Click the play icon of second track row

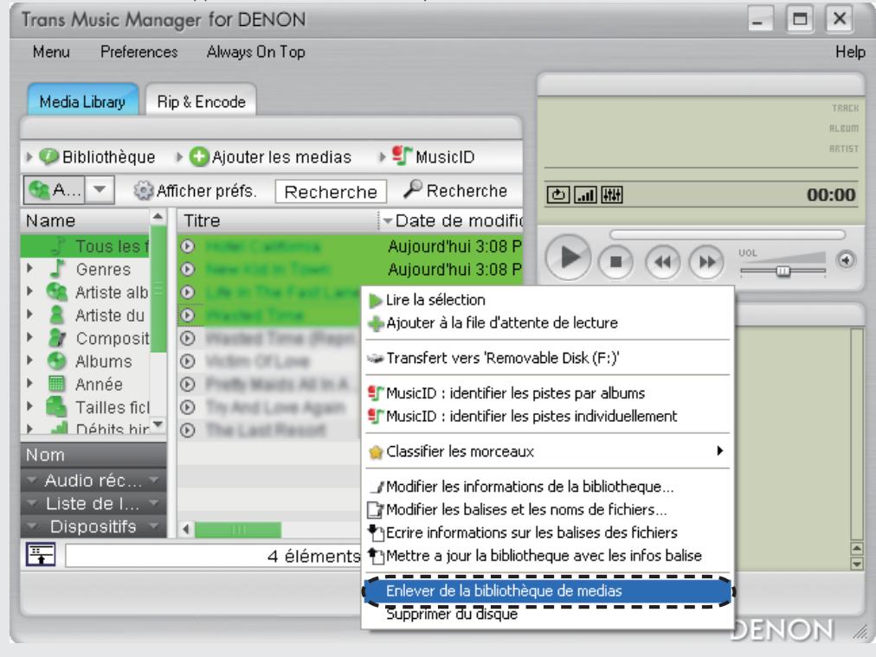pyautogui.click(x=188, y=269)
